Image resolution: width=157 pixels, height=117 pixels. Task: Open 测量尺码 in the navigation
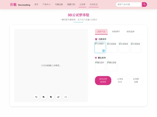pyautogui.click(x=71, y=4)
